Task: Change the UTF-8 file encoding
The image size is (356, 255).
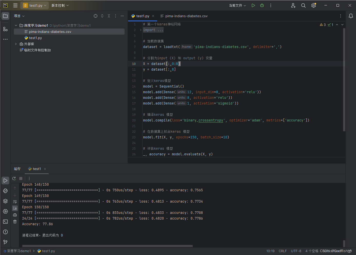Action: click(296, 251)
